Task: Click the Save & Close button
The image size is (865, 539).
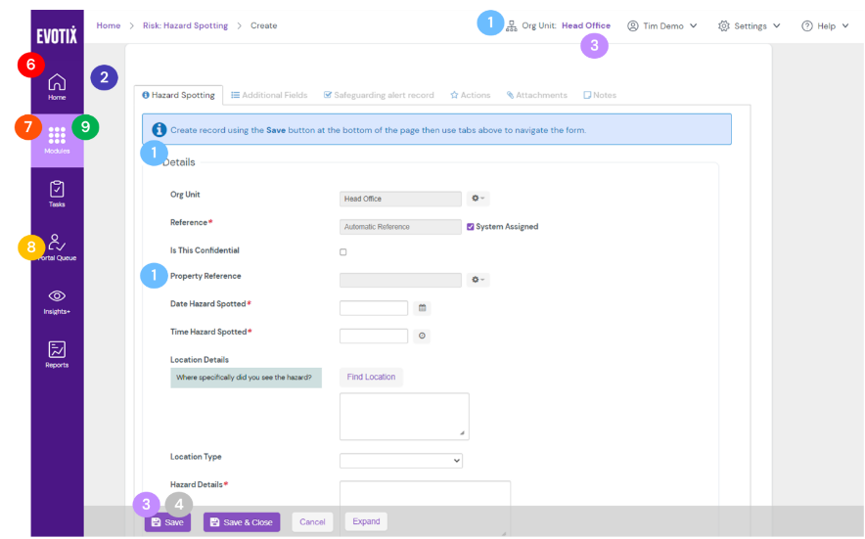Action: pos(242,522)
